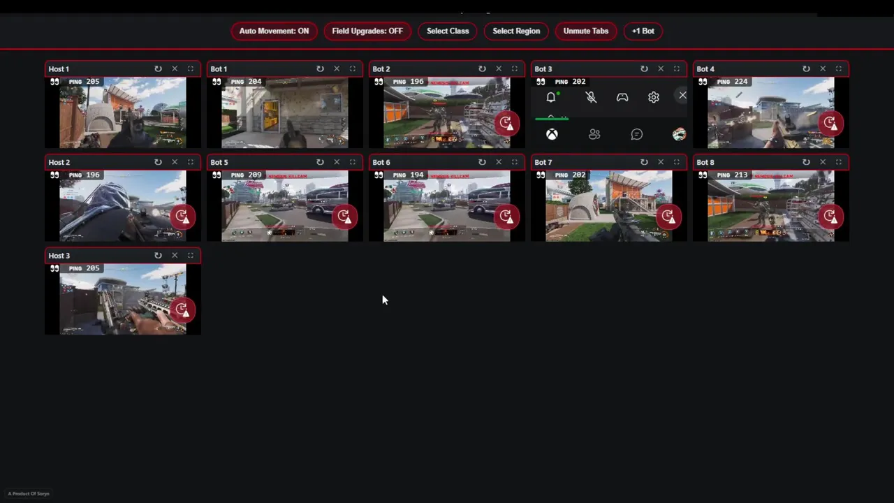Reload the Bot 5 panel
Image resolution: width=894 pixels, height=503 pixels.
[x=320, y=162]
